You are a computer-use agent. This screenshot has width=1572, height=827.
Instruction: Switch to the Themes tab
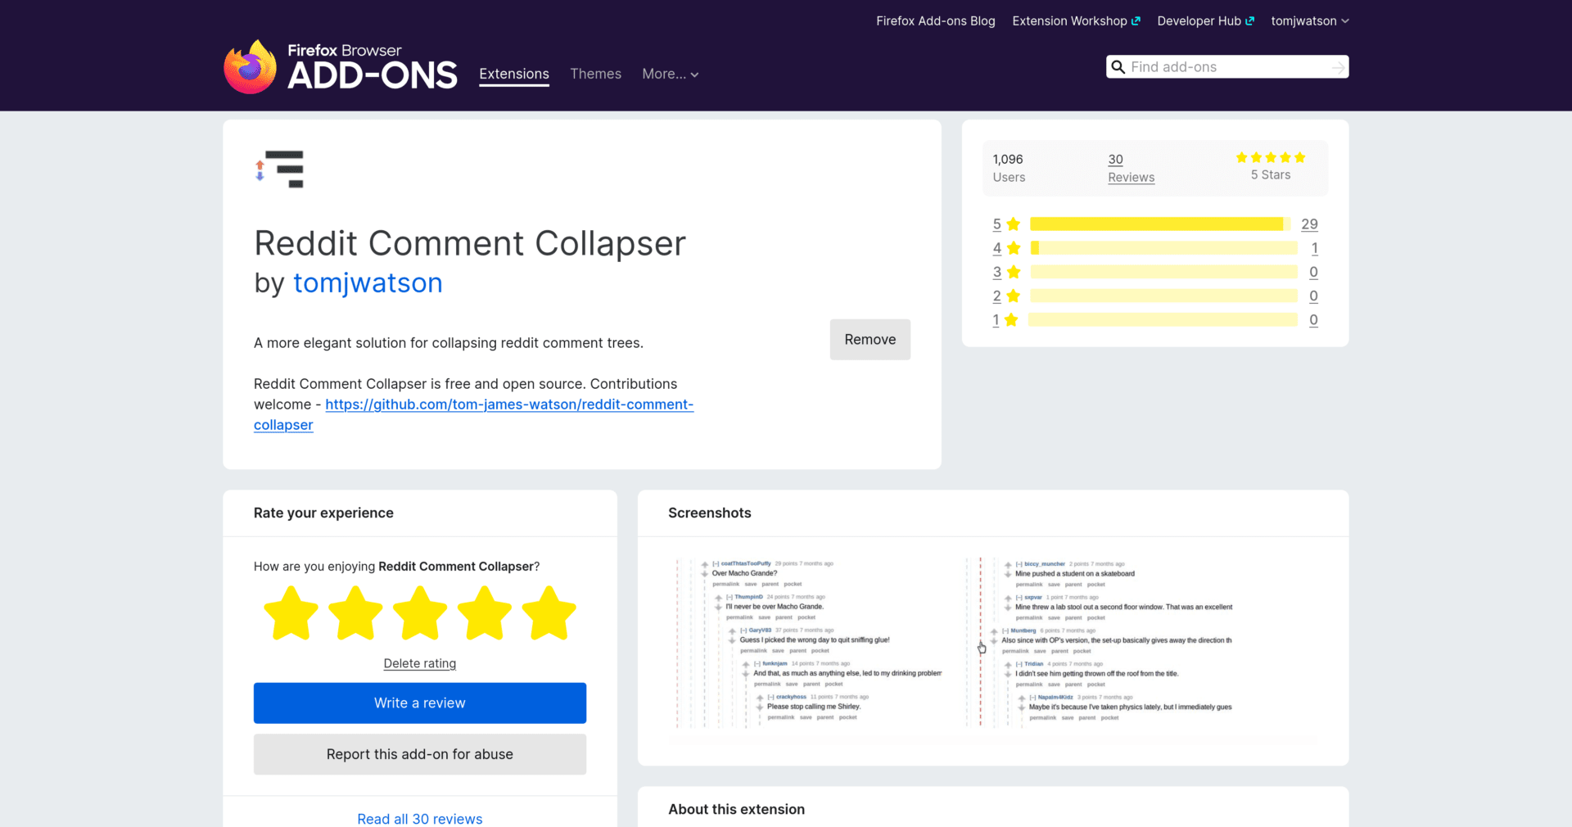[x=595, y=75]
